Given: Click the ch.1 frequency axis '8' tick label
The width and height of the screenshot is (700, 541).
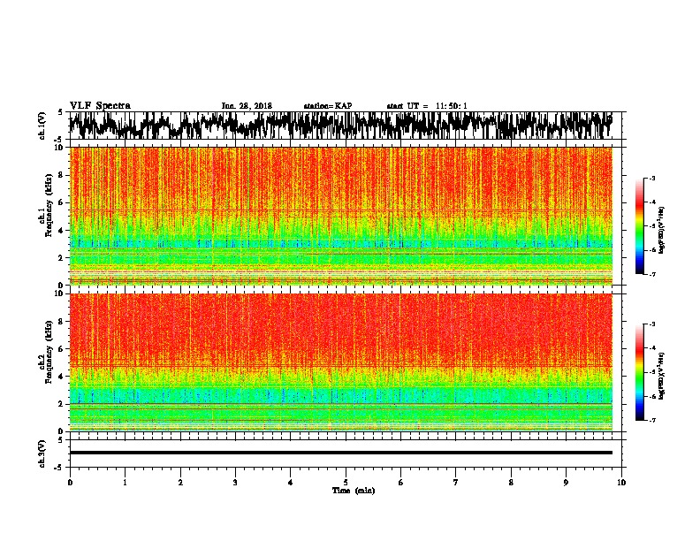Looking at the screenshot, I should 62,175.
